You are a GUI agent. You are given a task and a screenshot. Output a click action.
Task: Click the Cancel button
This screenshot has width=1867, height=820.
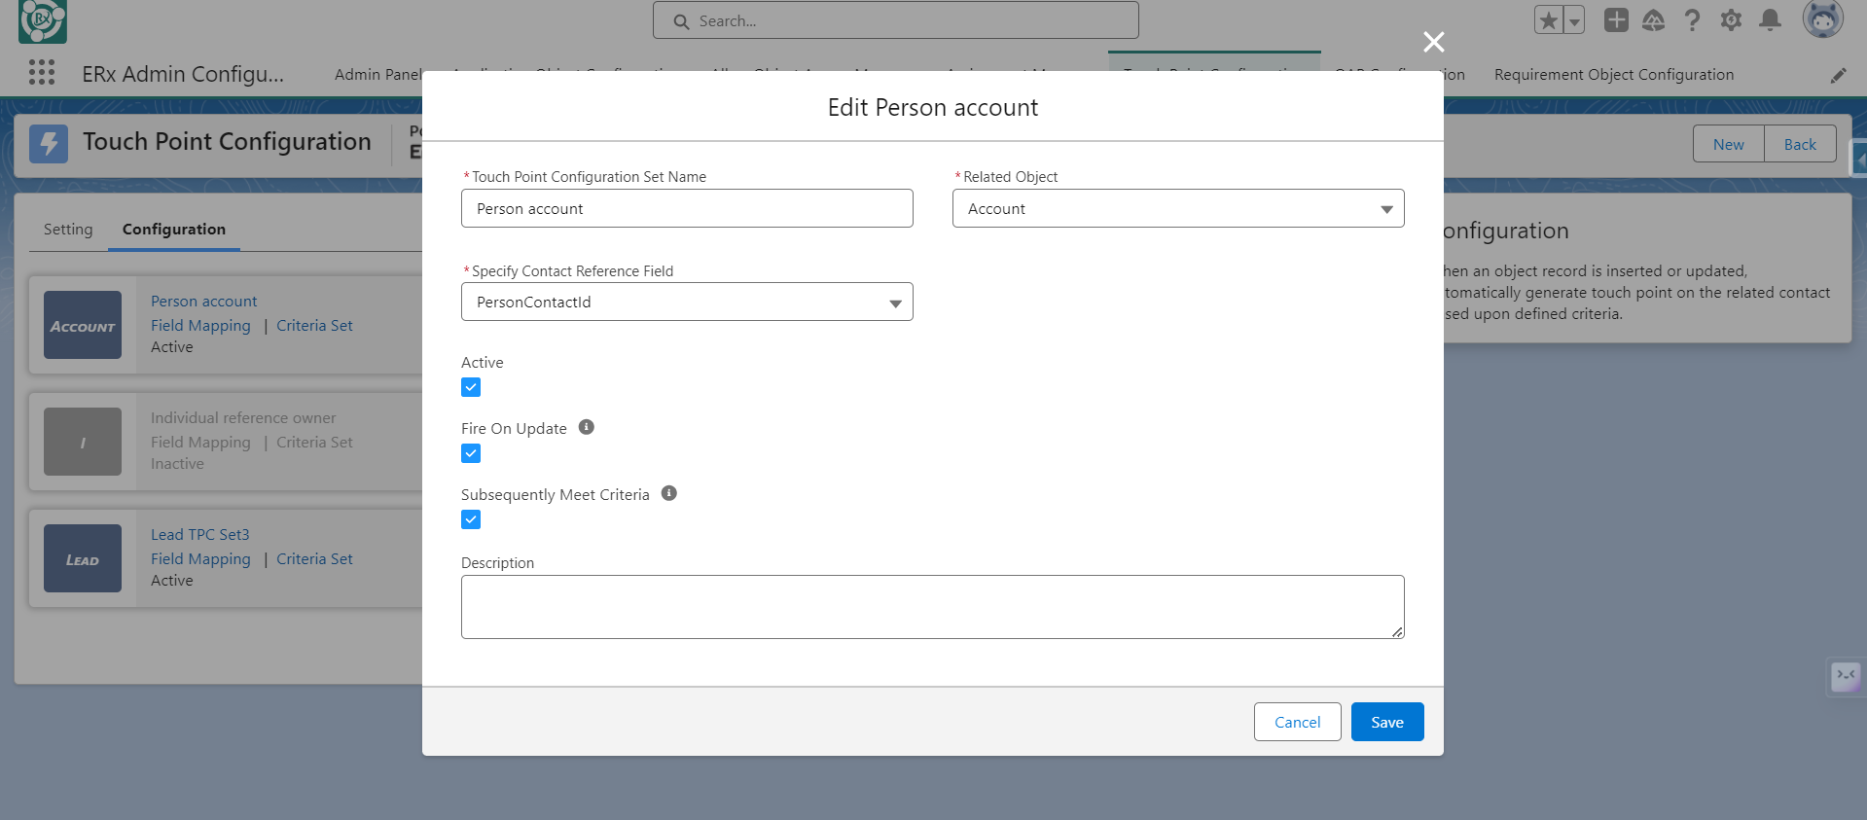coord(1297,722)
